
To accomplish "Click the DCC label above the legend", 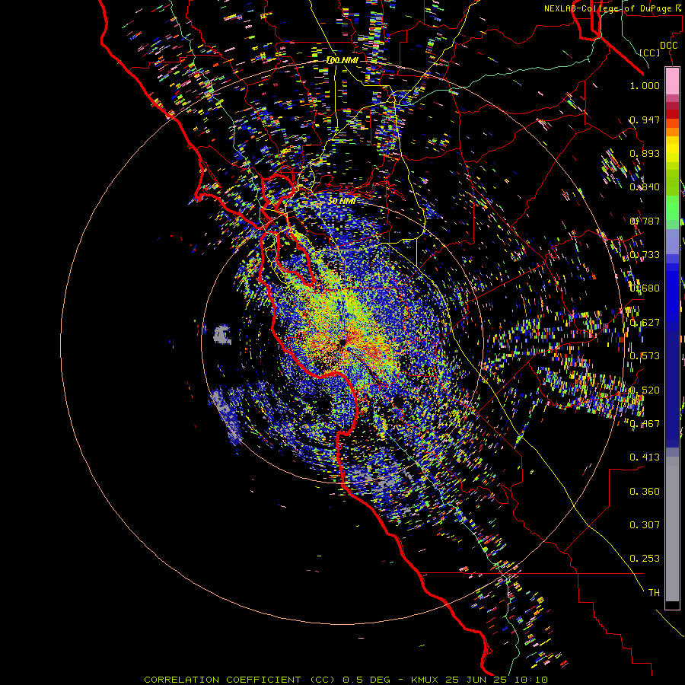I will (668, 46).
